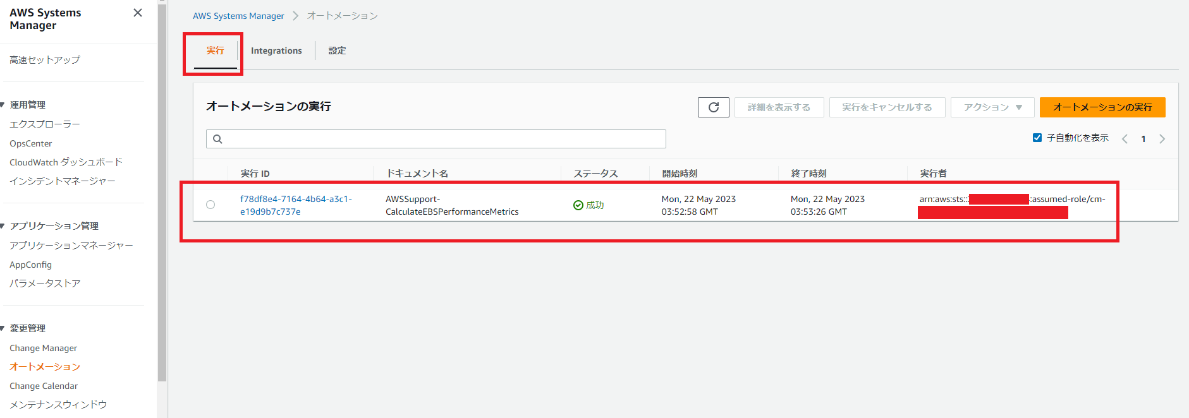Click the start time 03:52:58 GMT cell

(x=698, y=205)
